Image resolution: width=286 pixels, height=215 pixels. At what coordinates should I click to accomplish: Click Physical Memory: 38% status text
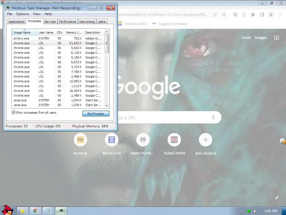(x=90, y=126)
